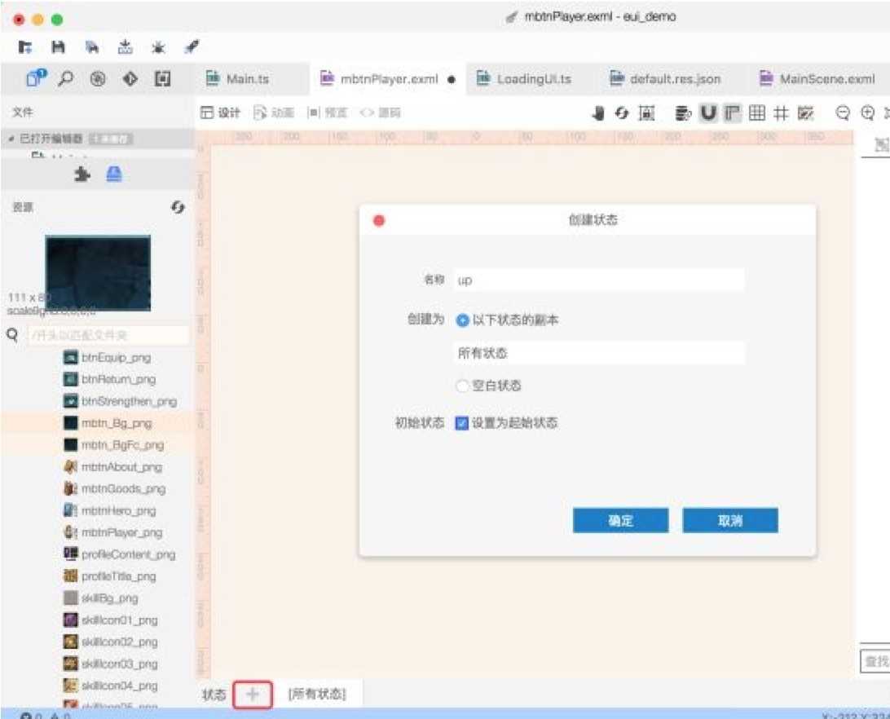Select the hand pan tool in design toolbar
Screen dimensions: 890x719
tap(597, 113)
